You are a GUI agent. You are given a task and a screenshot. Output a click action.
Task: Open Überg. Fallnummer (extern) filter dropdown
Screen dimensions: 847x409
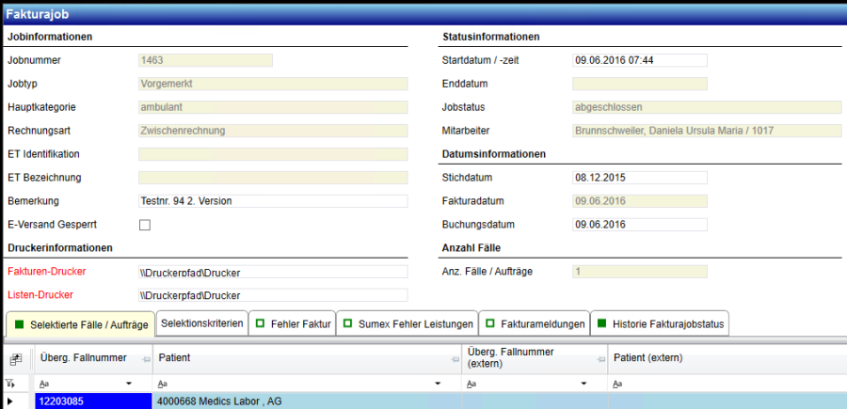click(584, 384)
